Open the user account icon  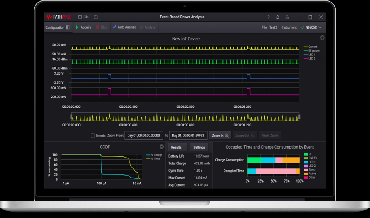[x=287, y=17]
